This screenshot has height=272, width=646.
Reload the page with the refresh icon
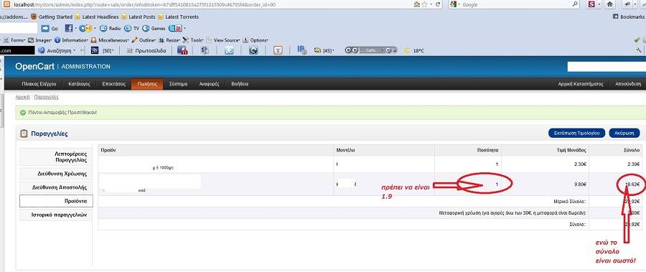coord(439,4)
